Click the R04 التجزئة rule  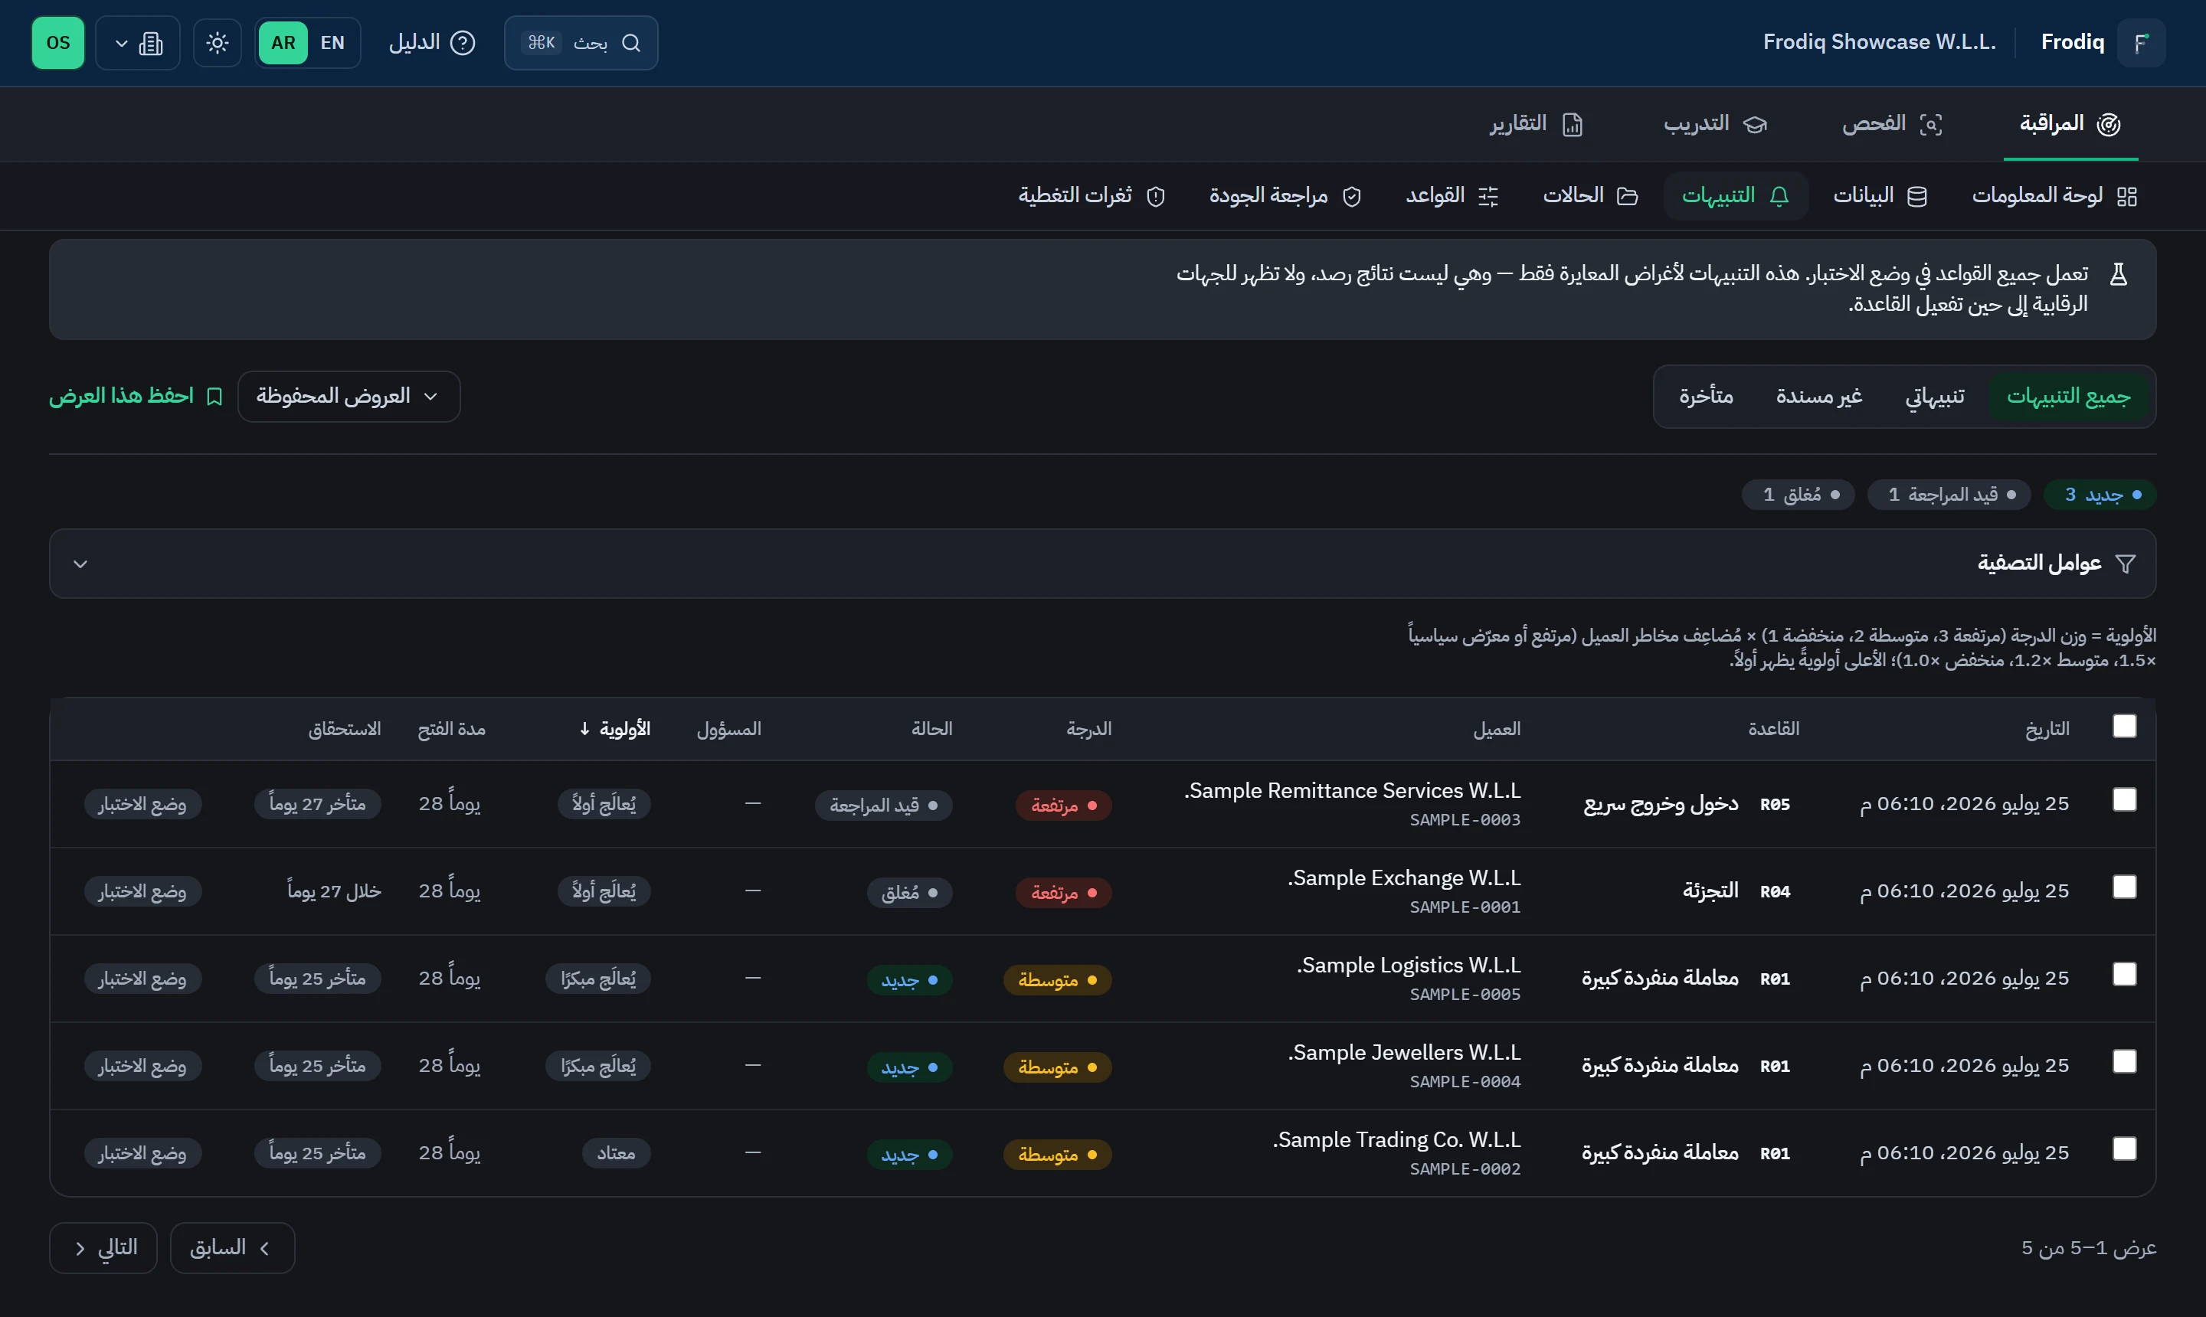(x=1736, y=891)
